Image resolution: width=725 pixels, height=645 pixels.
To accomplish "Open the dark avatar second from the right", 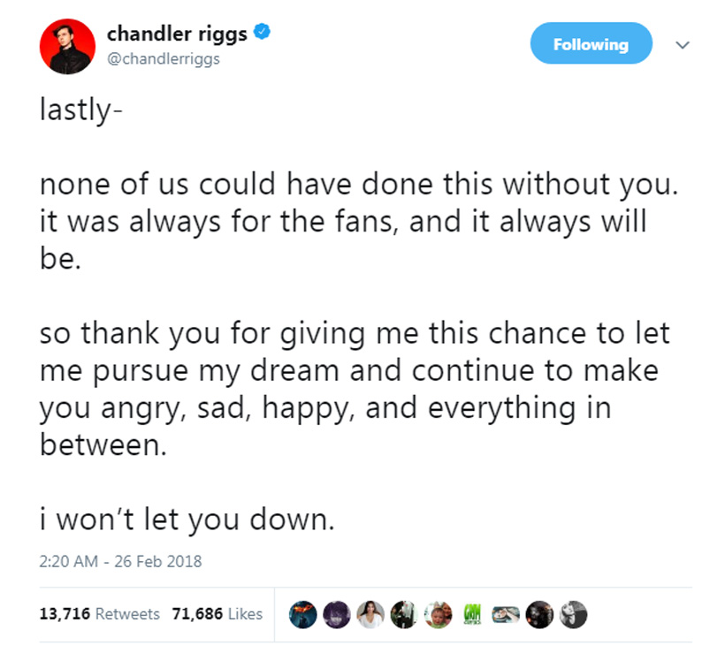I will [538, 614].
